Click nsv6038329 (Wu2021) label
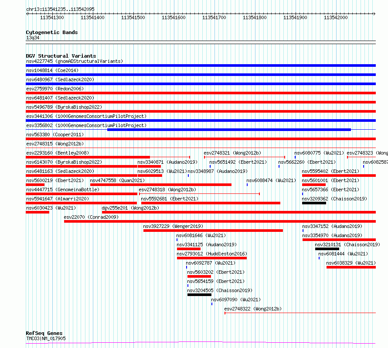 click(x=351, y=263)
